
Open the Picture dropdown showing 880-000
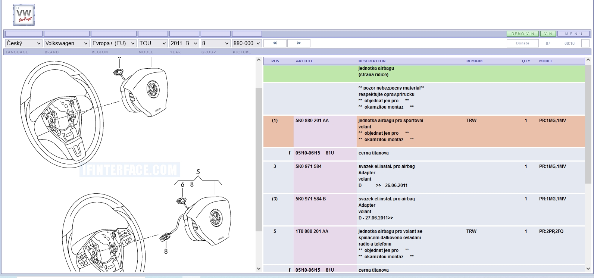coord(247,43)
